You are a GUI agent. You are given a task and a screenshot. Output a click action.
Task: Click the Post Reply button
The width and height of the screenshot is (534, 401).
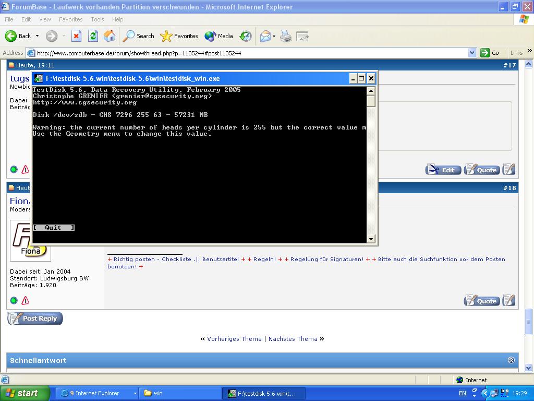click(35, 318)
